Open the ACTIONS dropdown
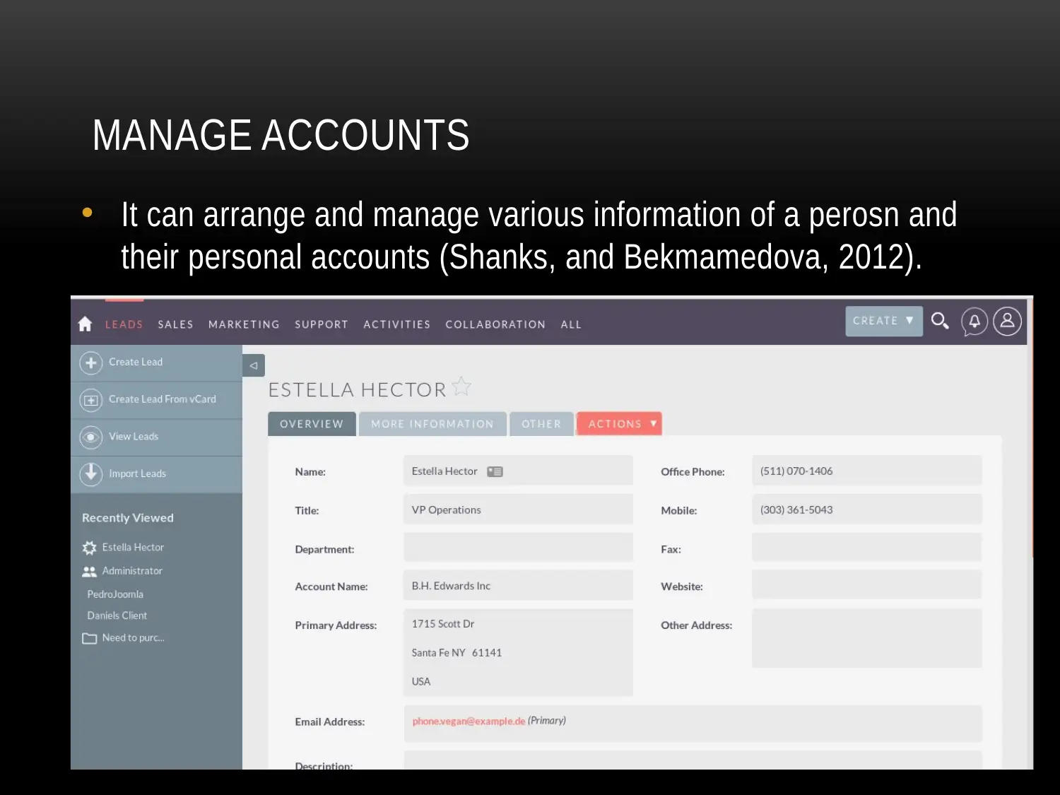This screenshot has height=795, width=1060. [x=619, y=424]
